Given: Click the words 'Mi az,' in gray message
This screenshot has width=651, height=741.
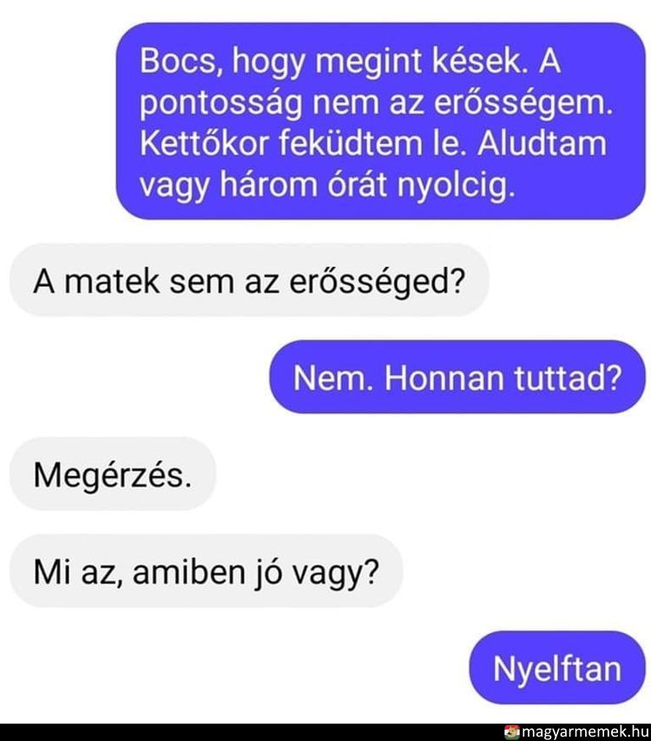Looking at the screenshot, I should tap(78, 572).
